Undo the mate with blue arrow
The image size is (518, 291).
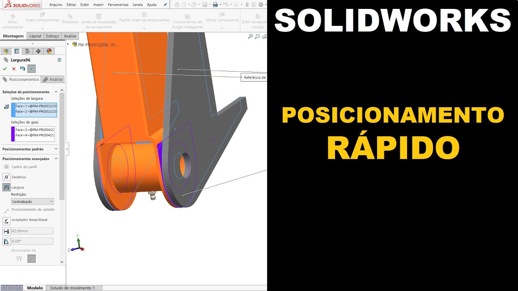pos(23,69)
